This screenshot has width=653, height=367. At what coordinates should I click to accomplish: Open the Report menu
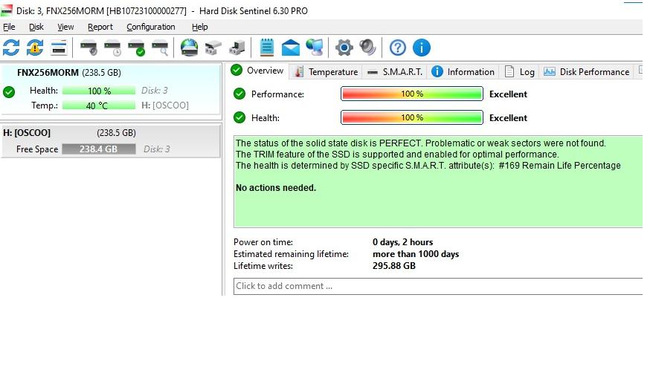coord(100,27)
